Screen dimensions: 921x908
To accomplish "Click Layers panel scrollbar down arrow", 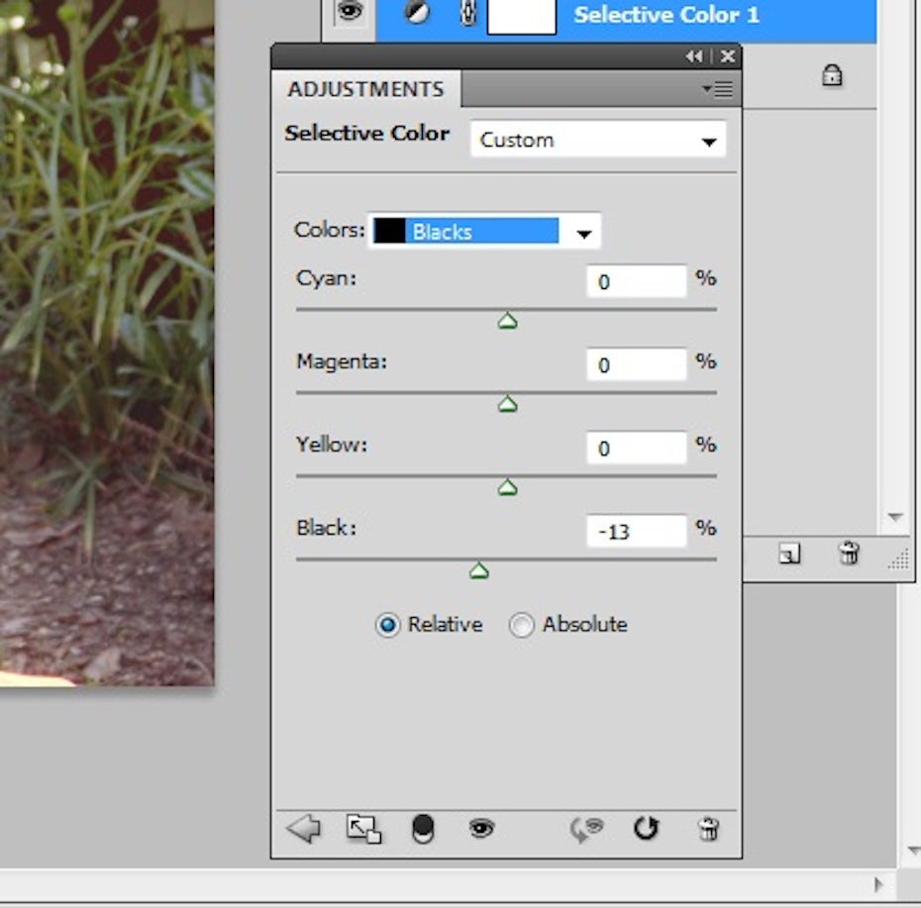I will pos(895,518).
